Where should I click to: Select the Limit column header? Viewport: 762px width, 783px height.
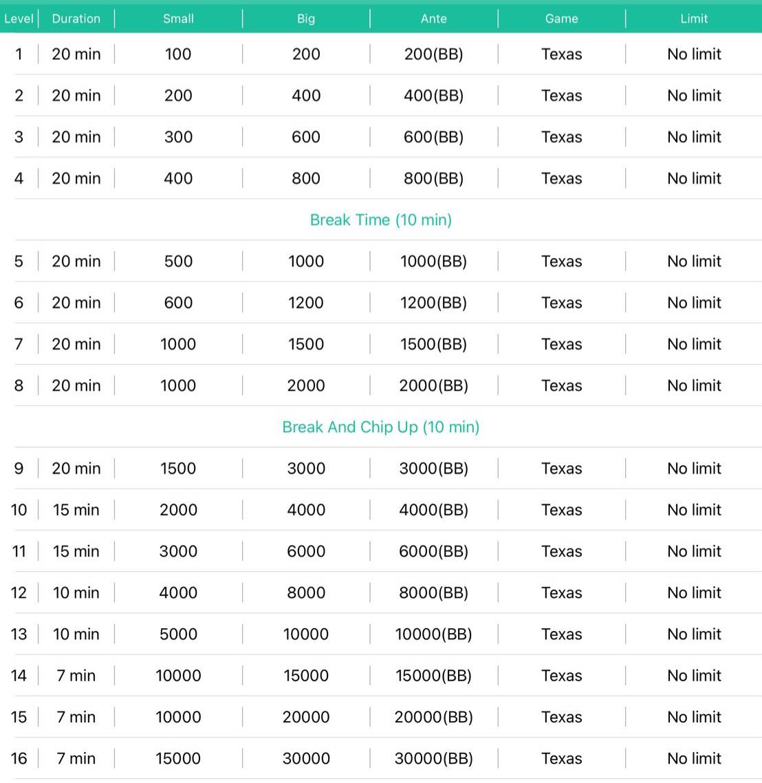click(694, 19)
